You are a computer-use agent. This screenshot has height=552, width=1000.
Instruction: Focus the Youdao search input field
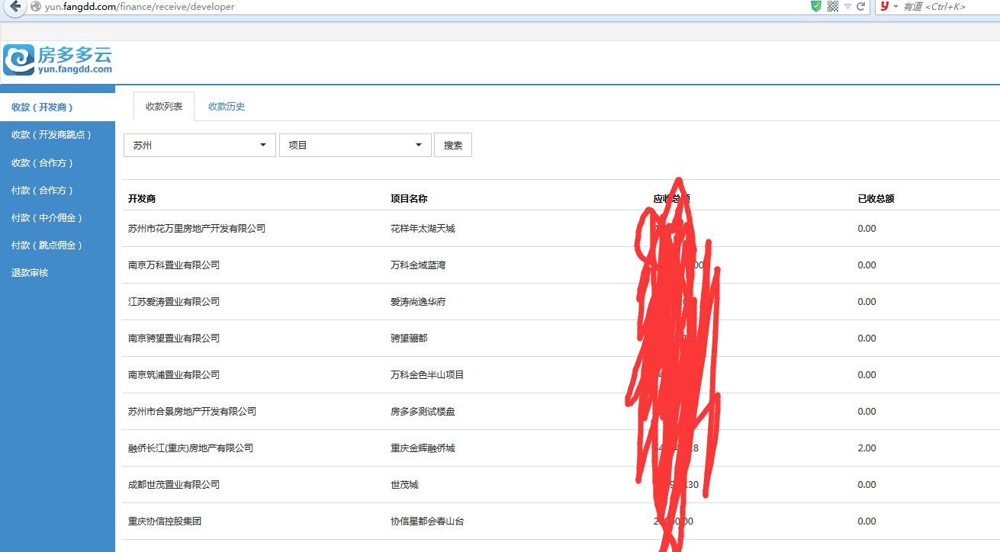(x=950, y=6)
